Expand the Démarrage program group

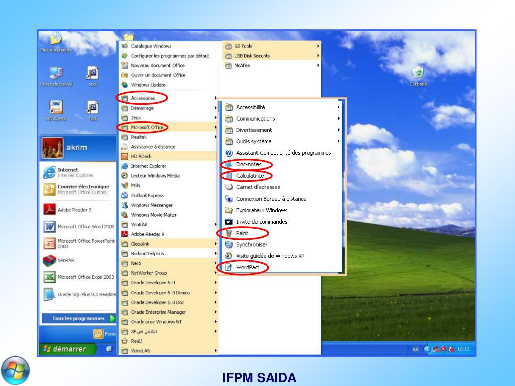[168, 108]
